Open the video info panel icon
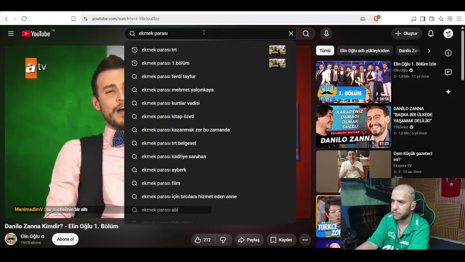Viewport: 465px width, 262px height. [x=448, y=53]
